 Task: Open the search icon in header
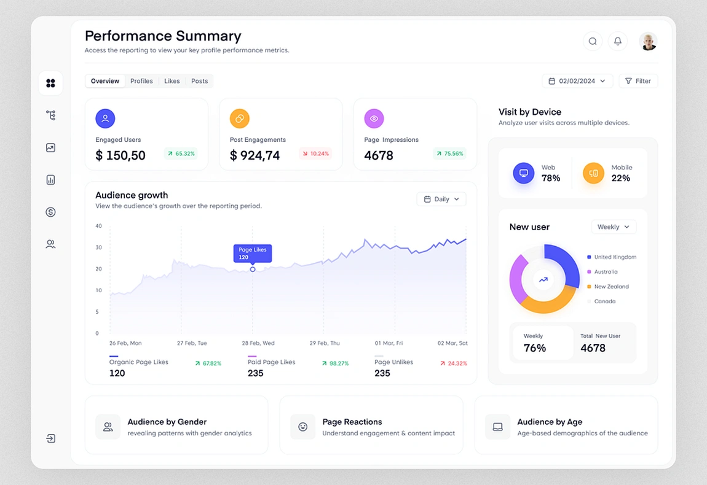coord(592,41)
